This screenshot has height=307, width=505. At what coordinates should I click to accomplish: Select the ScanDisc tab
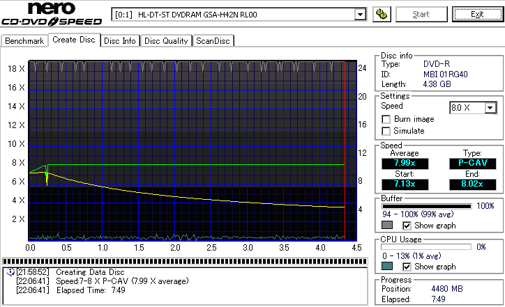click(213, 41)
